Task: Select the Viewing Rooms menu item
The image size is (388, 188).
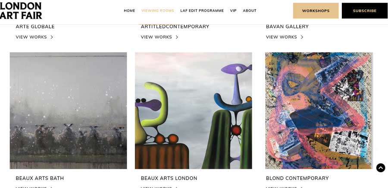Action: tap(158, 11)
